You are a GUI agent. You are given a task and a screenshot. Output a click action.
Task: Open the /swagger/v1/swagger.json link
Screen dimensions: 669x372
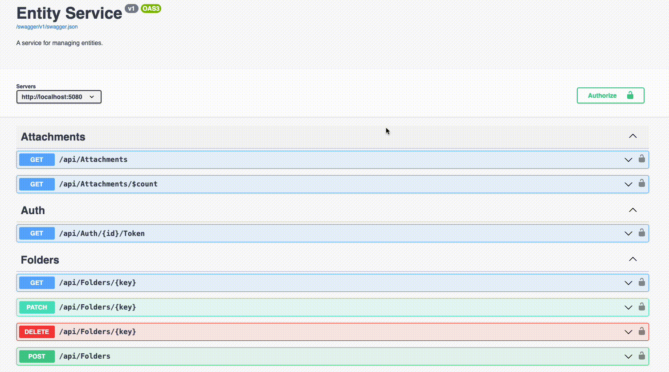click(47, 27)
